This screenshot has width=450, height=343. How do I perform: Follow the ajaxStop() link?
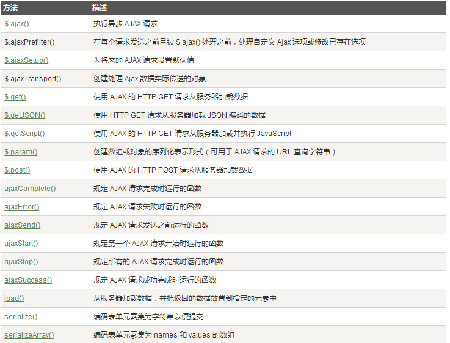(21, 262)
